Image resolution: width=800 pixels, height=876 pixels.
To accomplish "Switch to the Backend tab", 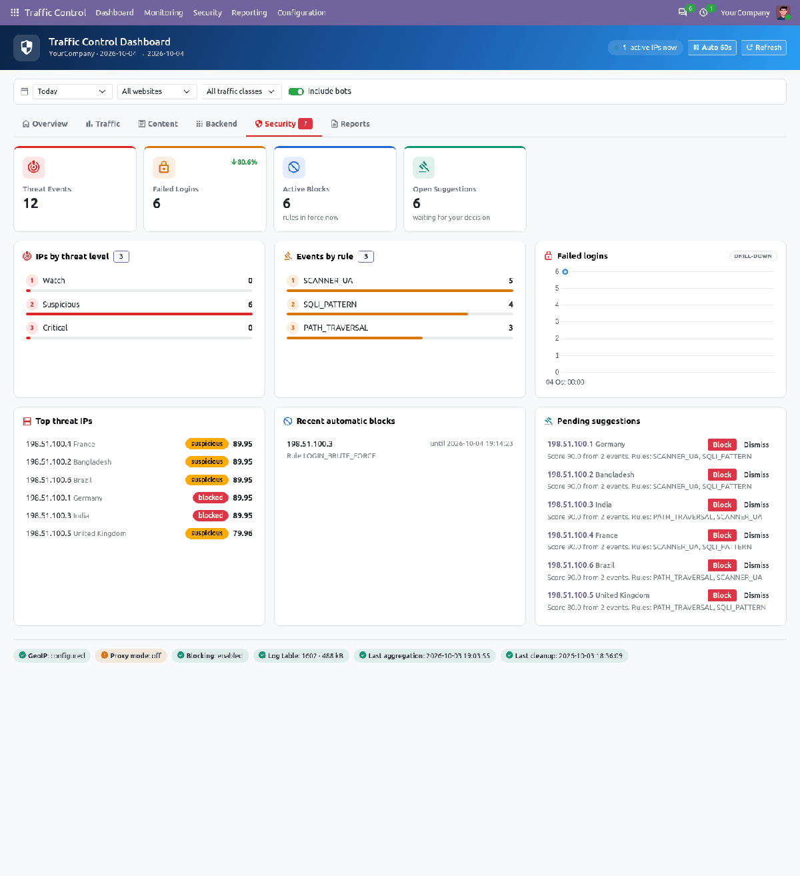I will (217, 124).
